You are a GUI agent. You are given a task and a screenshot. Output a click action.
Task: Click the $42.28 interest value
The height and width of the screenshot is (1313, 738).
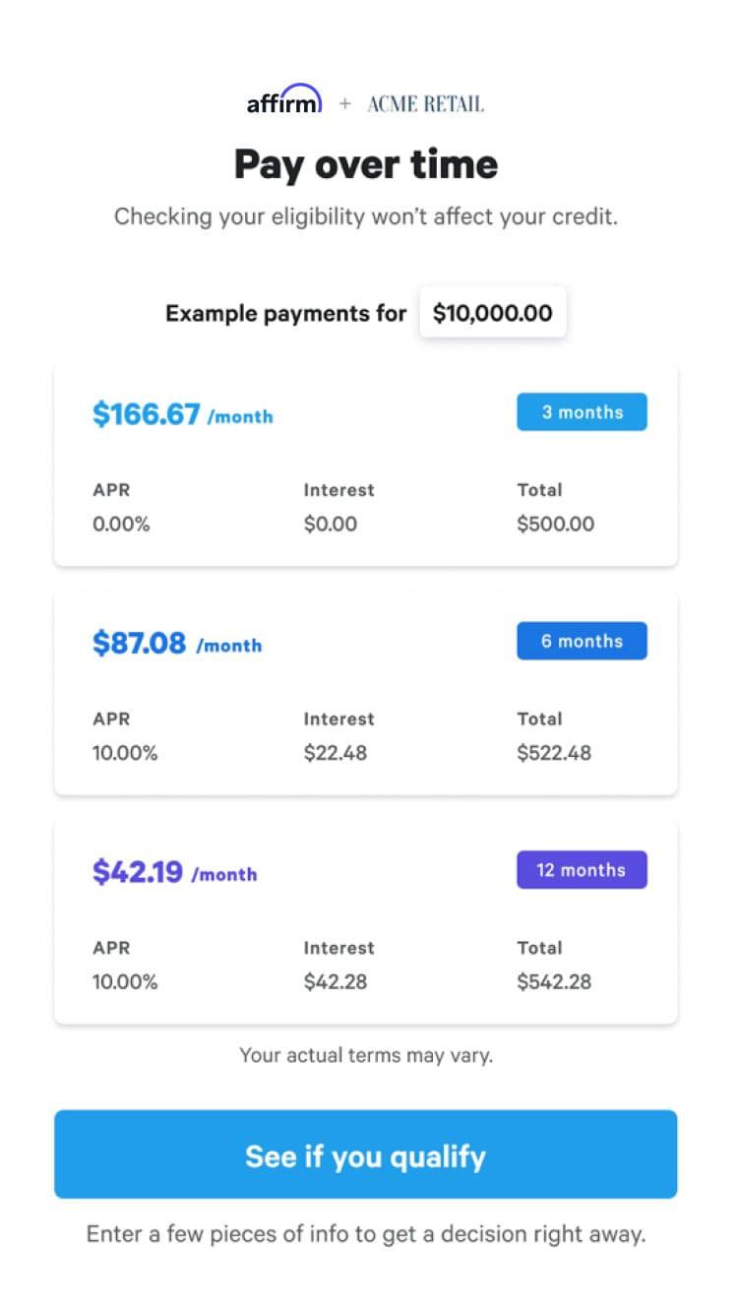click(x=335, y=981)
